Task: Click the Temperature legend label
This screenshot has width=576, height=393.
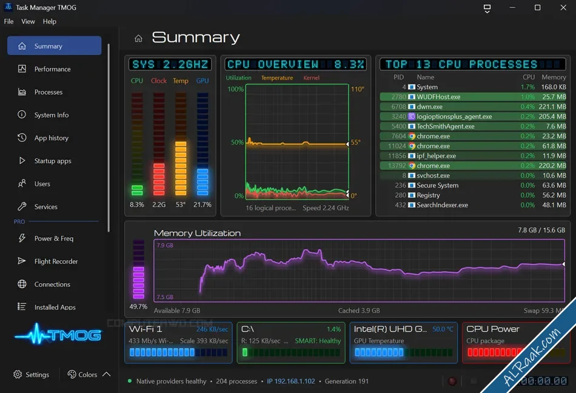Action: pyautogui.click(x=277, y=78)
